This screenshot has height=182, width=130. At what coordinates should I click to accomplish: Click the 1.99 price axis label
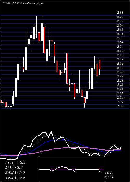point(120,102)
